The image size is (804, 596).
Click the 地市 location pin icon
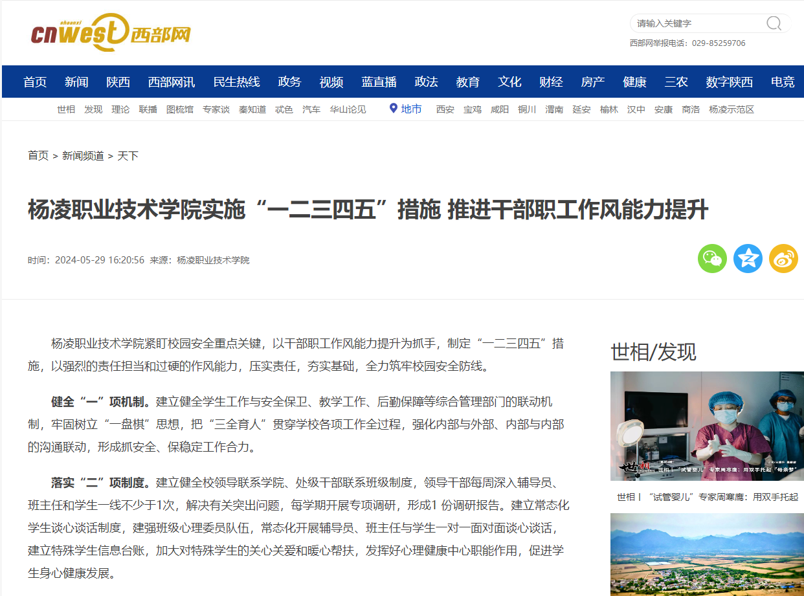pos(393,109)
